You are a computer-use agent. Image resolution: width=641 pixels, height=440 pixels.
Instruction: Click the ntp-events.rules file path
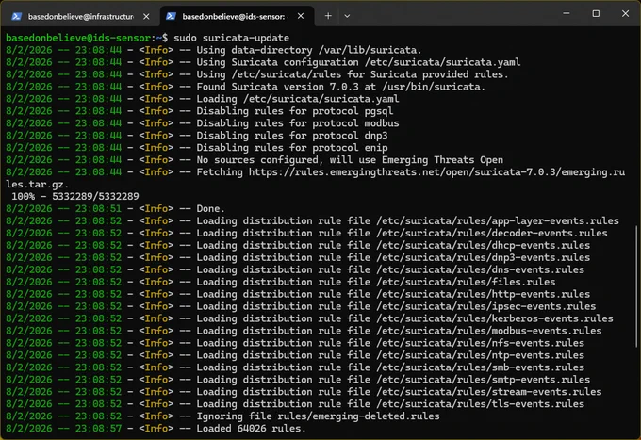coord(481,355)
